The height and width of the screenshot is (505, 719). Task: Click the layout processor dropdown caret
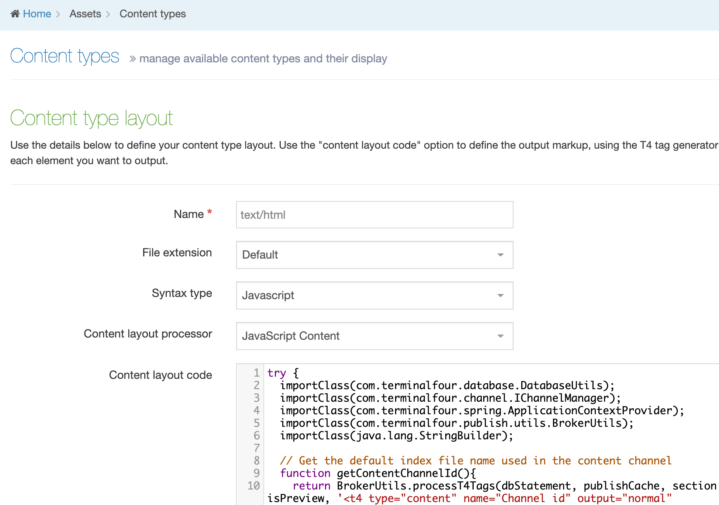pos(501,336)
